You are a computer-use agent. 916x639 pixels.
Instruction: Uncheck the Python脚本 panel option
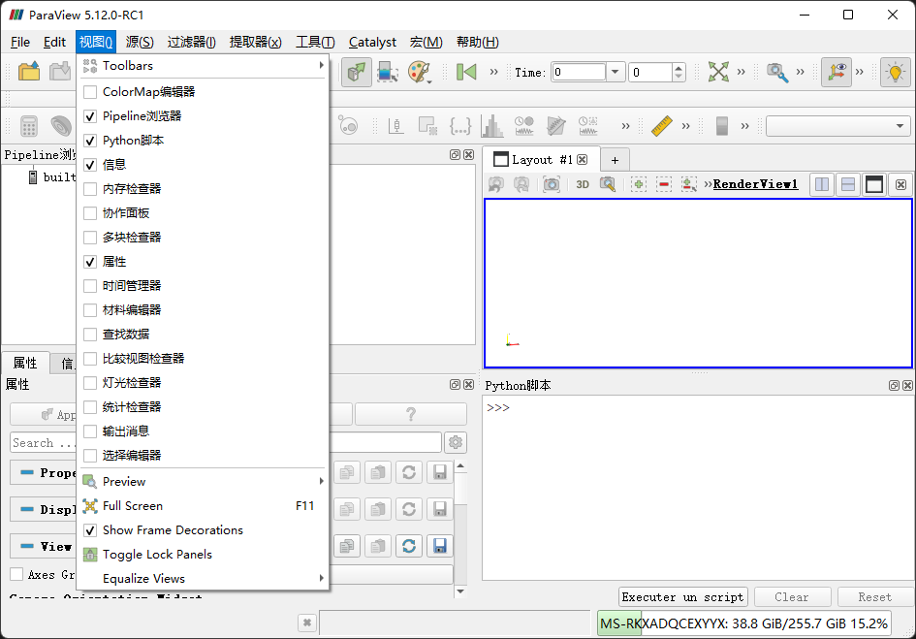(x=90, y=141)
